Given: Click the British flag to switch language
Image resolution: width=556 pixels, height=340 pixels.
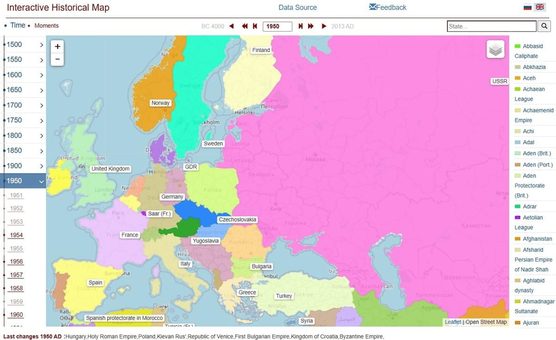Looking at the screenshot, I should [539, 7].
